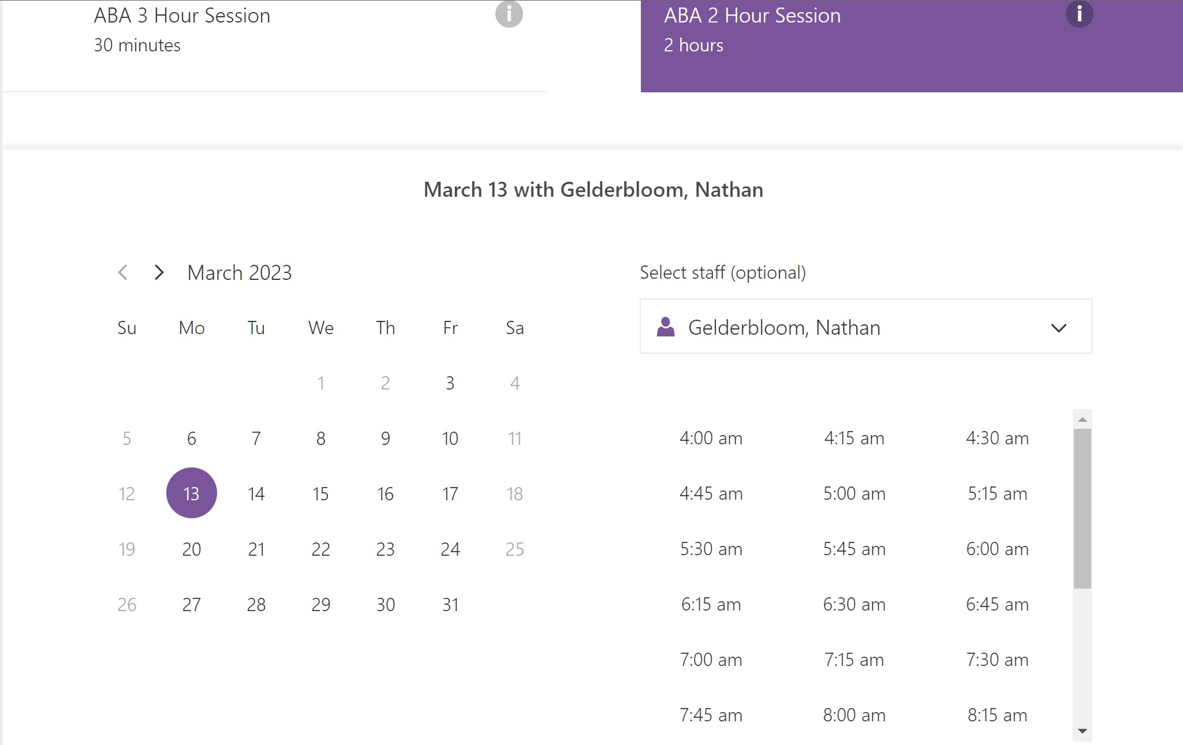Select the 6:30 am time slot
This screenshot has width=1183, height=745.
[854, 604]
